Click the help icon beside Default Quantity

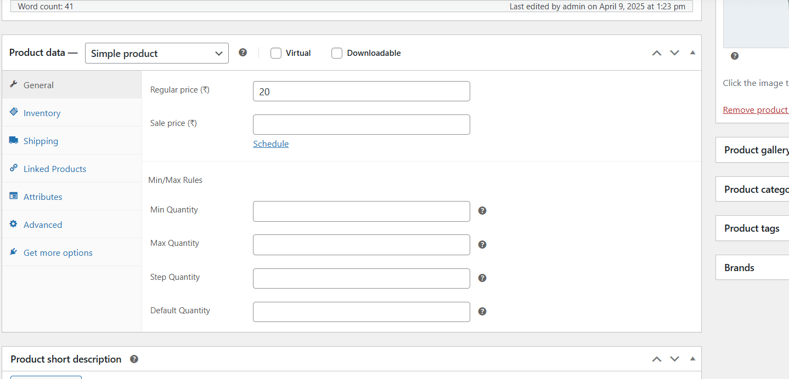click(x=482, y=311)
